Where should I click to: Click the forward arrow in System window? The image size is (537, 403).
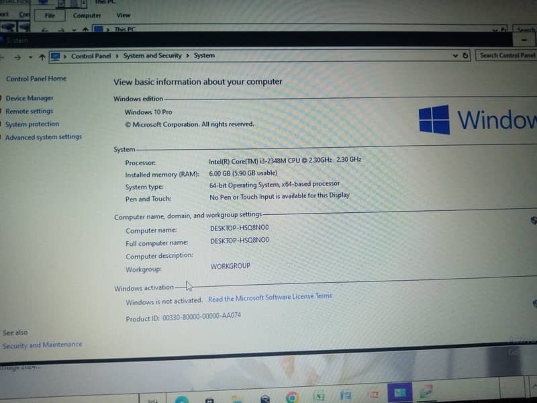pyautogui.click(x=17, y=57)
